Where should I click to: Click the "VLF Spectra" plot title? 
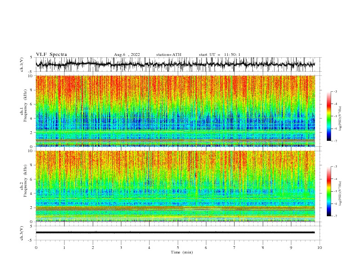pyautogui.click(x=51, y=55)
